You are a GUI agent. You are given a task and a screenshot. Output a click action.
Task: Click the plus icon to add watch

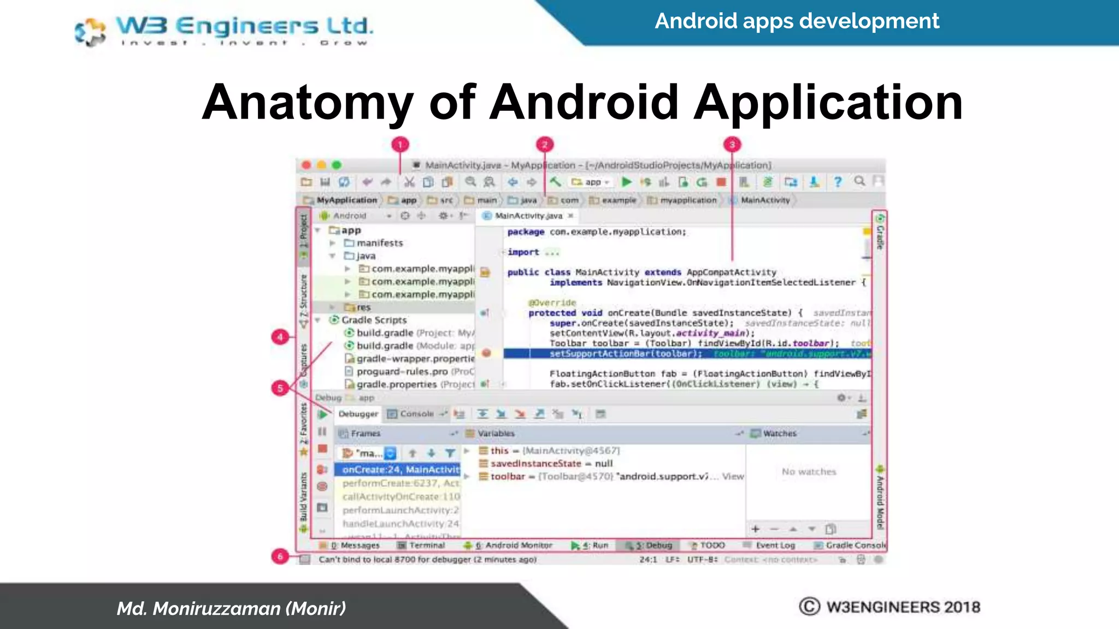pos(756,529)
